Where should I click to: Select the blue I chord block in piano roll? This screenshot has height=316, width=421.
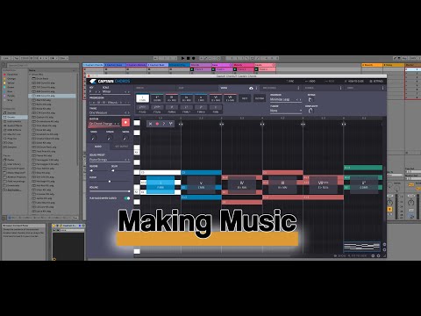tap(161, 185)
